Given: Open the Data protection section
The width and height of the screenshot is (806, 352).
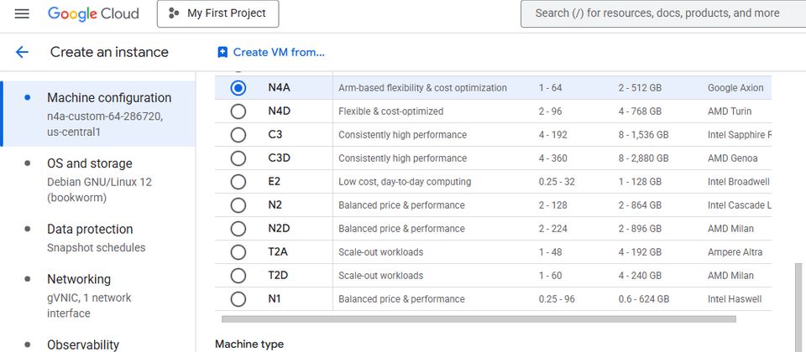Looking at the screenshot, I should [90, 229].
